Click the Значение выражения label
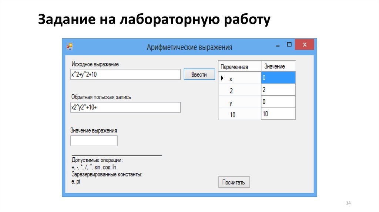379x212 pixels. 94,130
